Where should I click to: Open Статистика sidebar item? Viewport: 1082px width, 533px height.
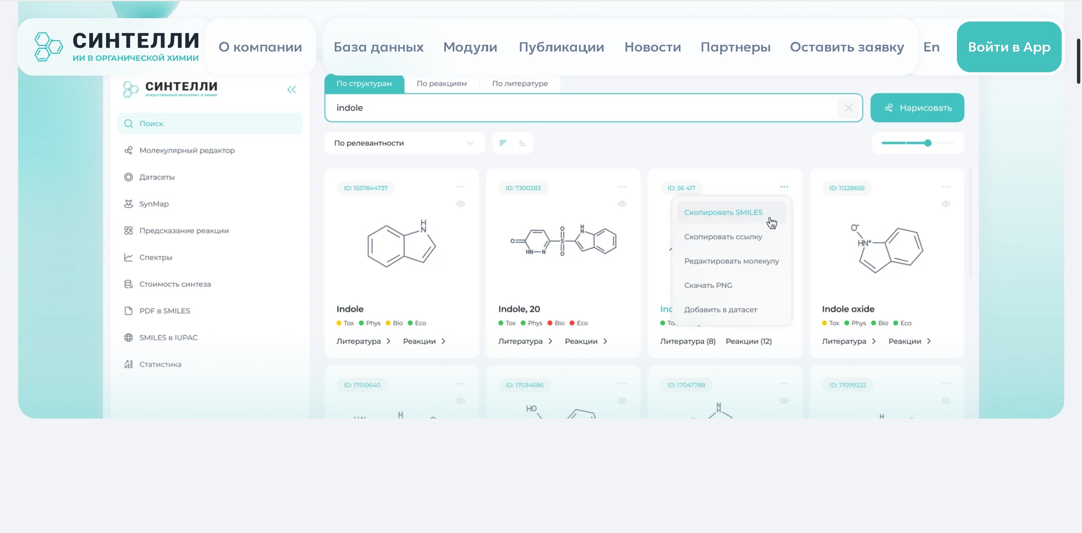tap(153, 364)
